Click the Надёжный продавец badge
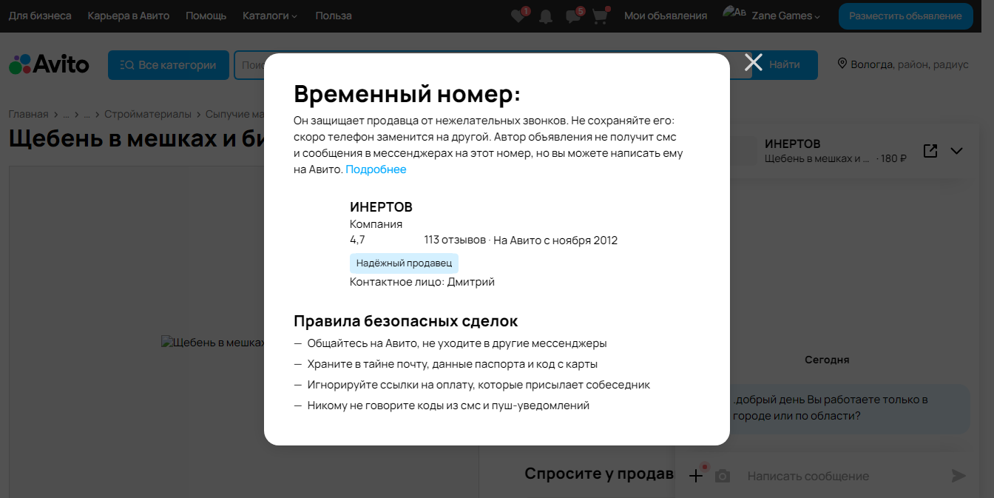Image resolution: width=994 pixels, height=498 pixels. (x=404, y=263)
